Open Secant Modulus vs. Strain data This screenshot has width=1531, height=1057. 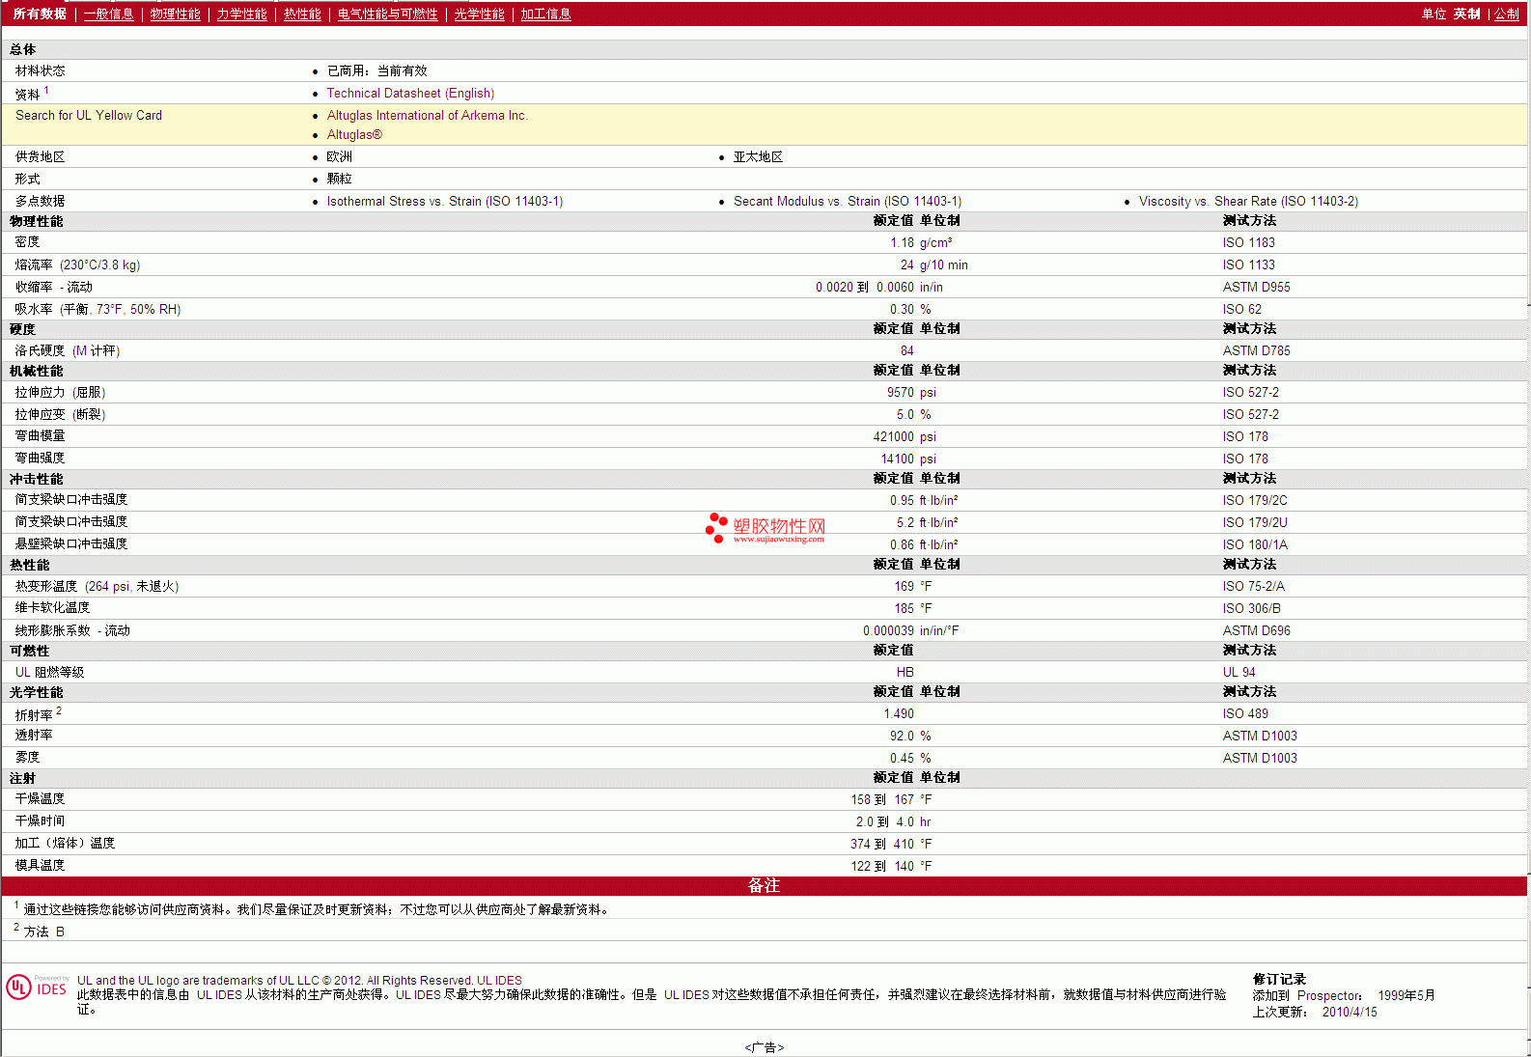pyautogui.click(x=847, y=202)
